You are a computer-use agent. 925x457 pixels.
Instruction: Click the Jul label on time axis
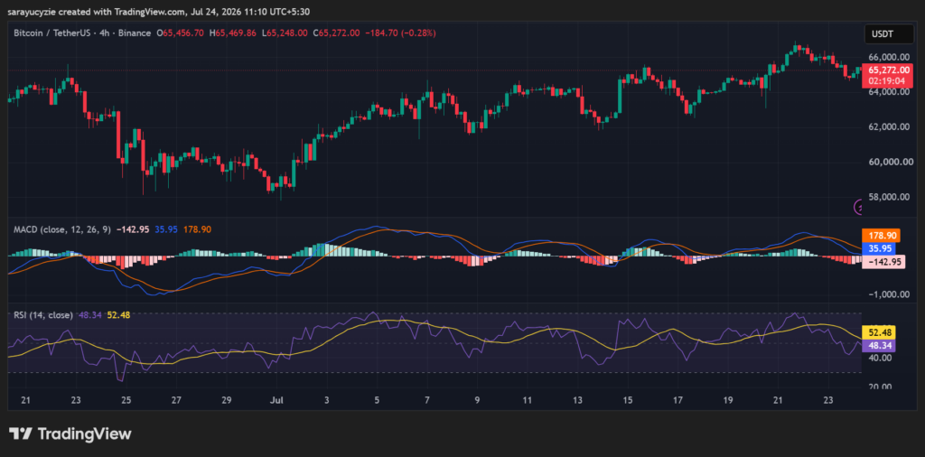[275, 400]
